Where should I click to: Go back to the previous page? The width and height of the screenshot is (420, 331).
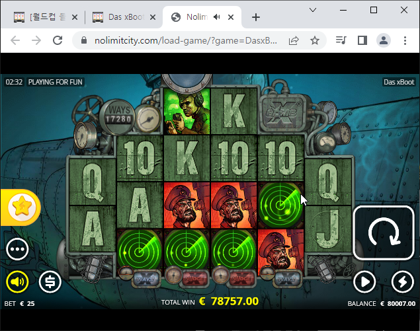pyautogui.click(x=15, y=40)
